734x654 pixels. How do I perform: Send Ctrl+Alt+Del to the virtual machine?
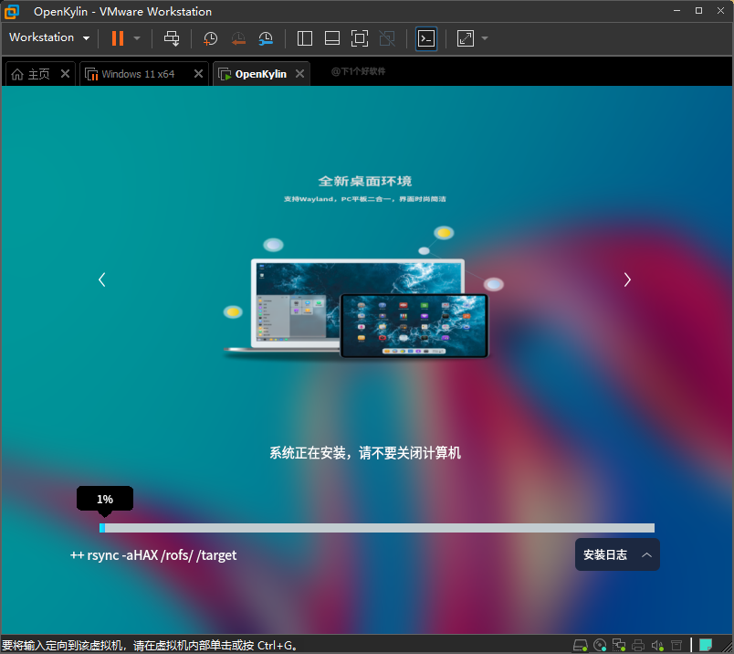pos(172,38)
